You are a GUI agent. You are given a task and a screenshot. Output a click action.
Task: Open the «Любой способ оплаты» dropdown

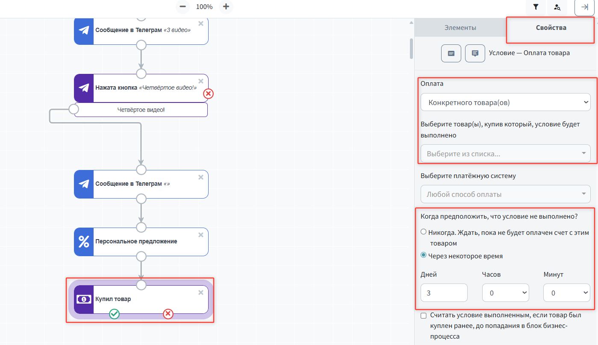tap(505, 194)
